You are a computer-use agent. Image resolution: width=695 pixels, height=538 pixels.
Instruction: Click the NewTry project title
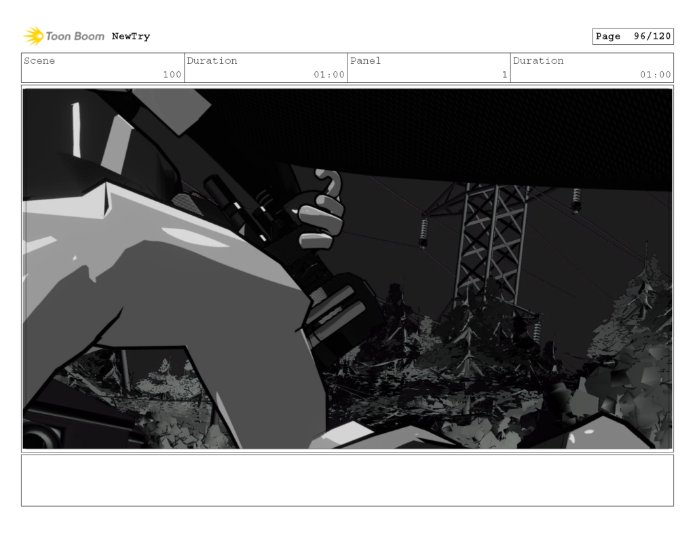pyautogui.click(x=130, y=36)
